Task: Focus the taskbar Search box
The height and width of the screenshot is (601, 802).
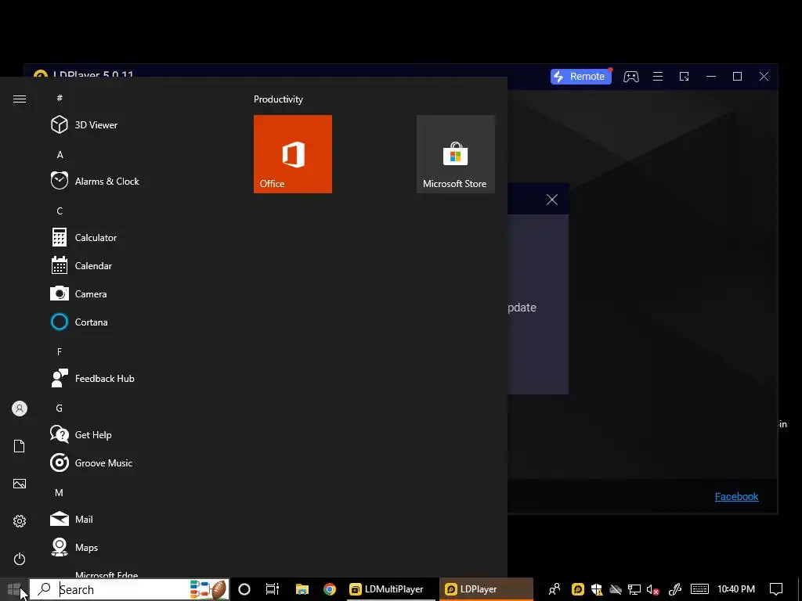Action: click(129, 589)
